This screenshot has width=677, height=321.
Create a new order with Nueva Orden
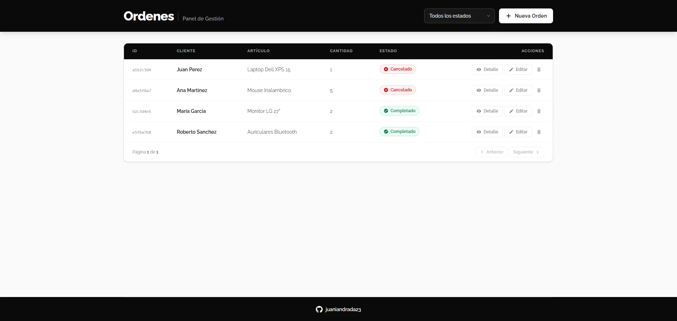tap(525, 16)
